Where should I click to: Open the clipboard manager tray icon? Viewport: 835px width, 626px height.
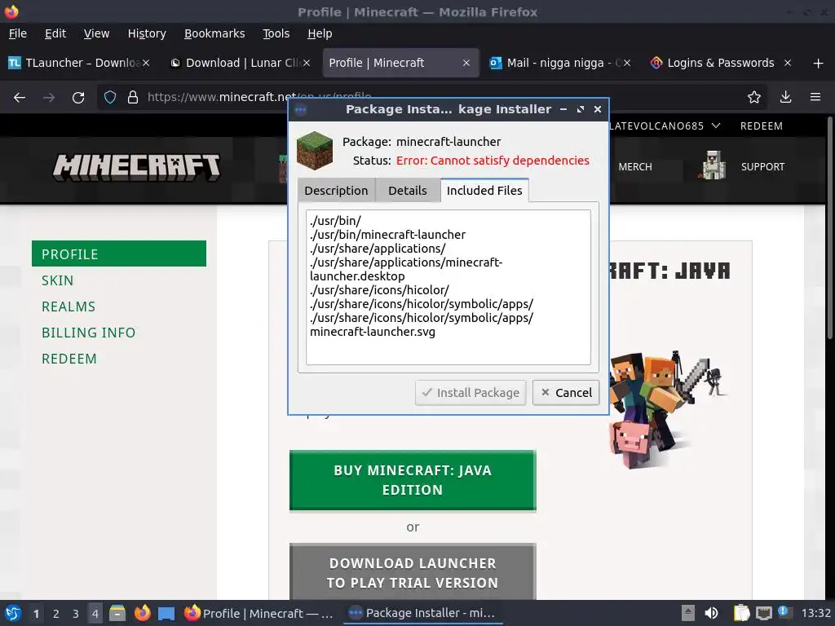pyautogui.click(x=741, y=613)
